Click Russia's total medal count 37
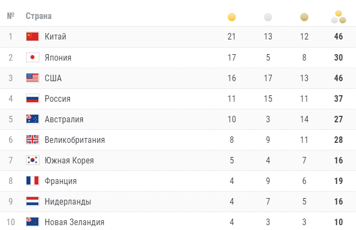Screen dimensions: 356x230 coord(339,98)
